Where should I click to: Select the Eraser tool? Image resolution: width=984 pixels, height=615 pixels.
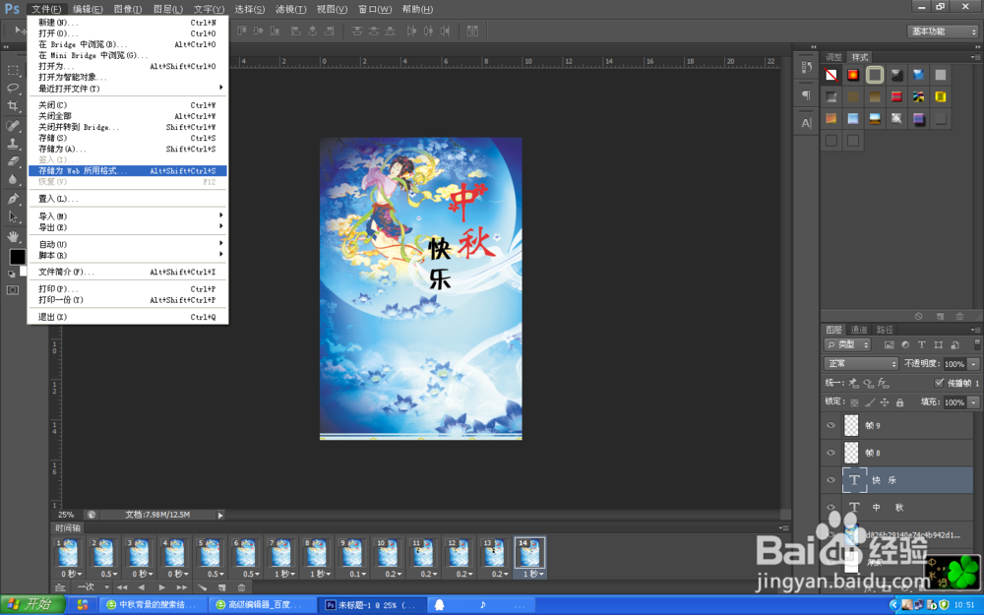point(13,161)
